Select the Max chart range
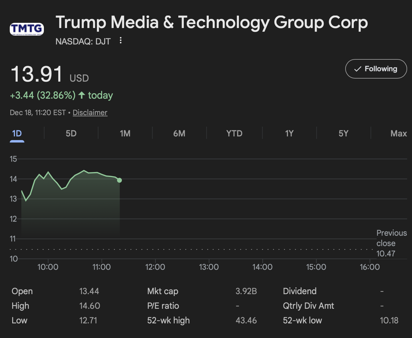 [398, 133]
